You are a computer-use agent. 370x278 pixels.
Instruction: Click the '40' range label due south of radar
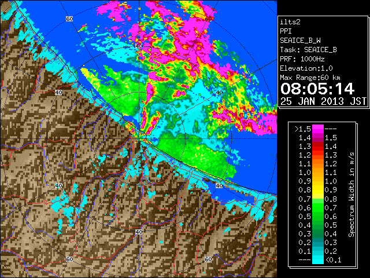point(139,232)
